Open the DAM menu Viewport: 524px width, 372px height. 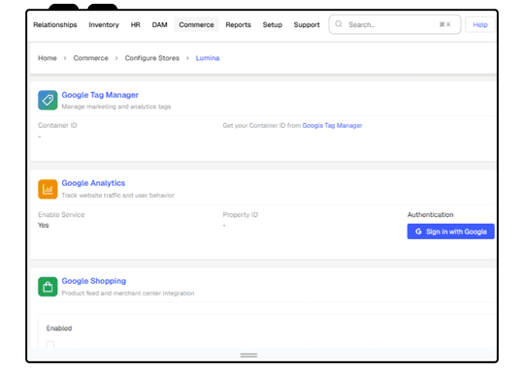coord(159,24)
